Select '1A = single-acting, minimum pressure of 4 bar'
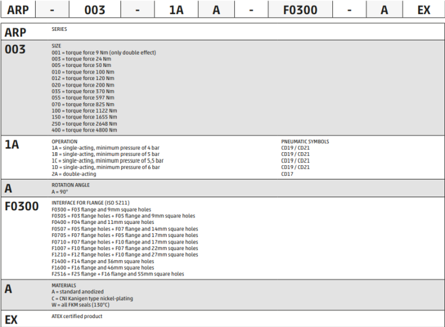445x327 pixels. click(x=105, y=148)
